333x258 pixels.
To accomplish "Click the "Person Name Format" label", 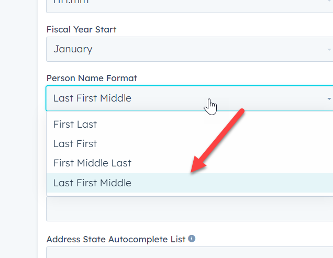I will [x=92, y=78].
